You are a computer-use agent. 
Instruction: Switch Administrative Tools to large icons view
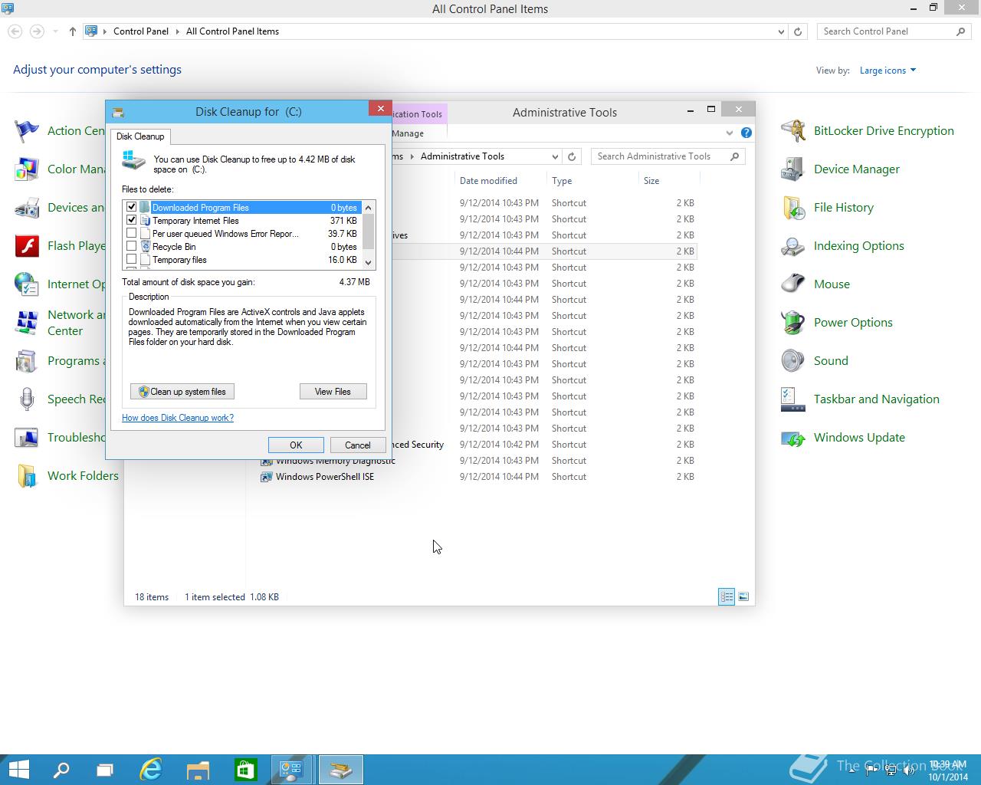click(743, 596)
